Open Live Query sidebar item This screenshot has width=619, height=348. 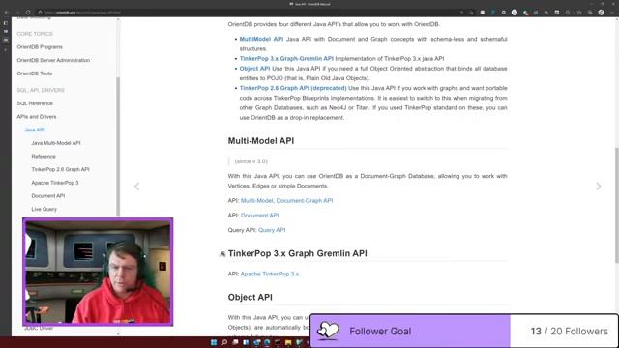44,209
